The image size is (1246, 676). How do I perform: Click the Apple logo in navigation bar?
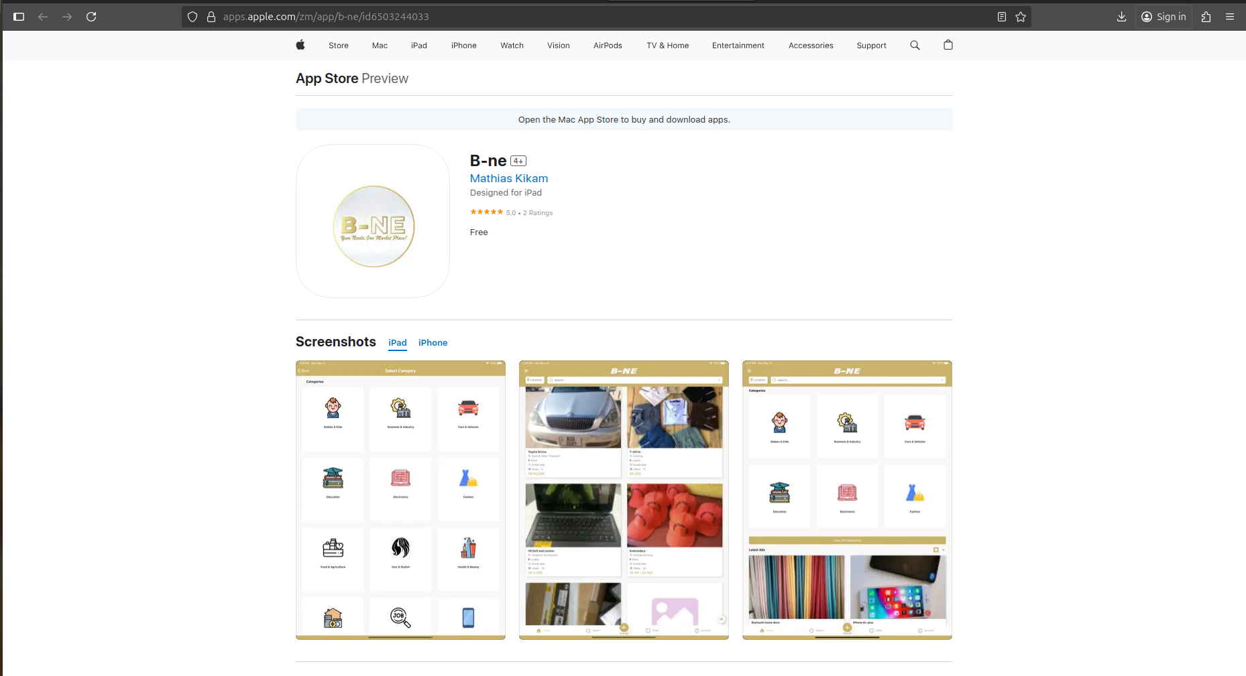(x=300, y=45)
